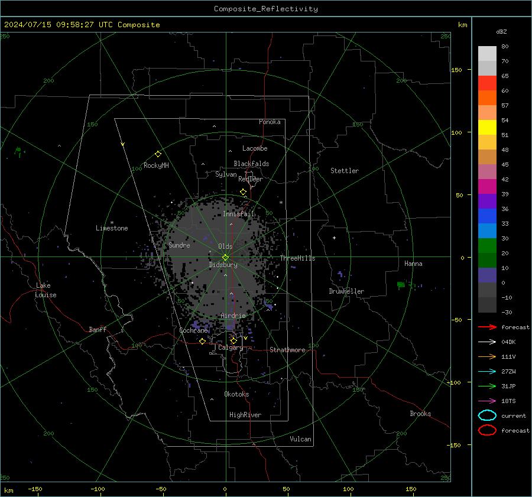This screenshot has height=497, width=532.
Task: Click the 60 dBZ red swatch
Action: point(487,83)
